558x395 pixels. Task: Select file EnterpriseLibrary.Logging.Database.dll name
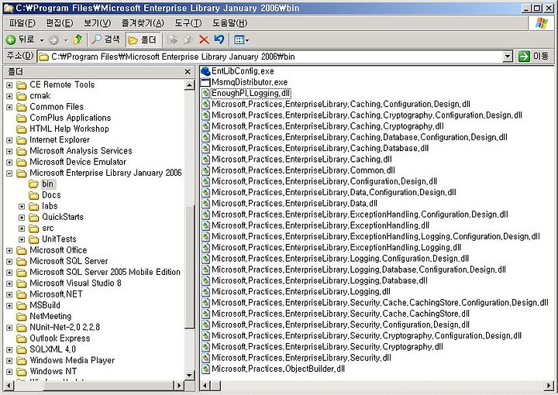click(319, 280)
